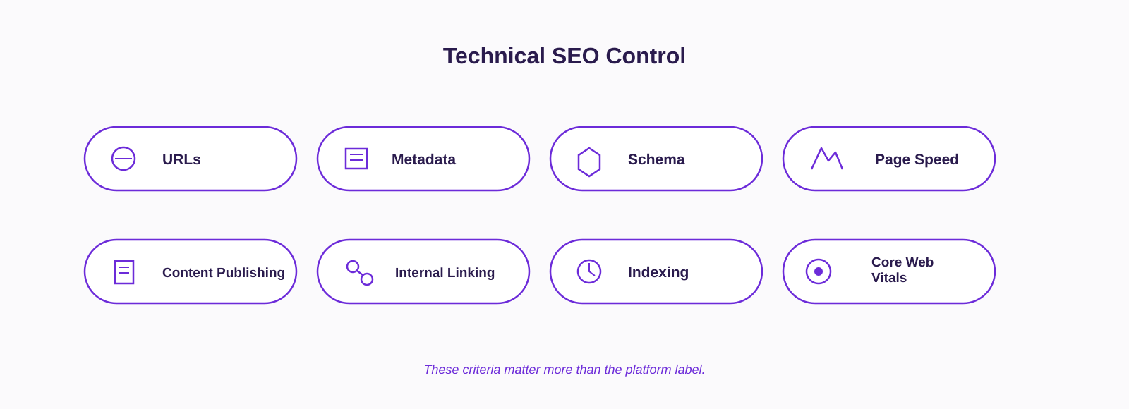Click the URLs circle-minus icon
Screen dimensions: 1129x409
coord(123,159)
